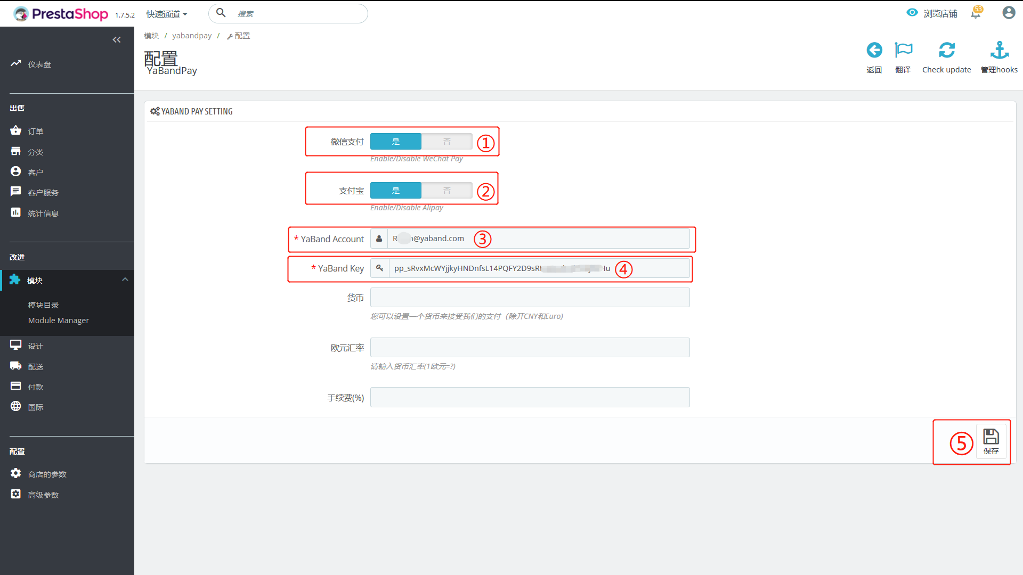The height and width of the screenshot is (575, 1023).
Task: Click the 浏览店铺 eye icon
Action: 912,13
